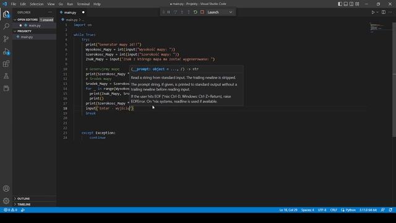Open Customize Layout icon
This screenshot has height=223, width=396.
pos(357,4)
